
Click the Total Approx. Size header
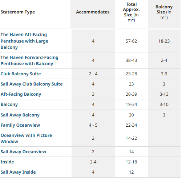pos(132,12)
